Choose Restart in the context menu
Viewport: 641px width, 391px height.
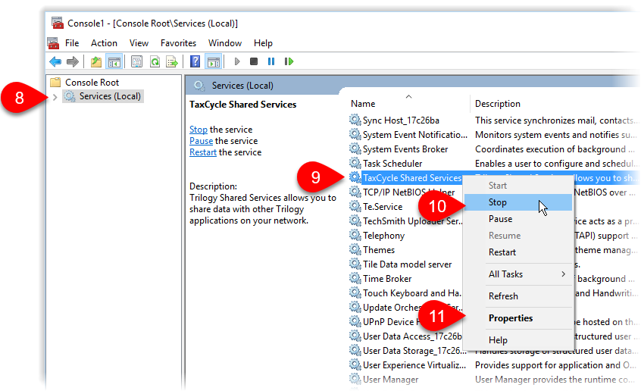[x=518, y=252]
